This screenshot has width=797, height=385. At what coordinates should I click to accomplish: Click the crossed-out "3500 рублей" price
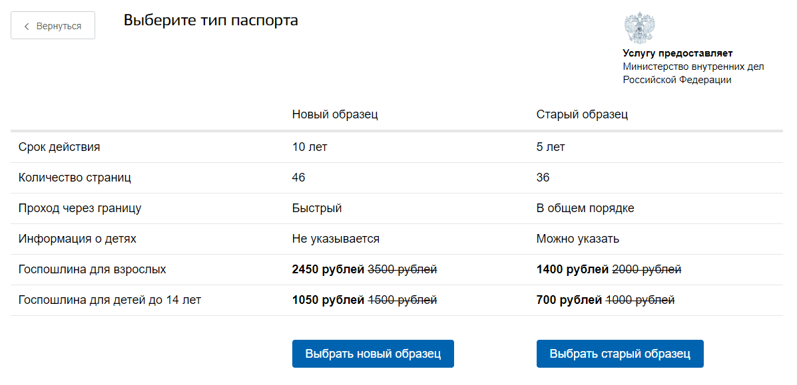tap(402, 269)
